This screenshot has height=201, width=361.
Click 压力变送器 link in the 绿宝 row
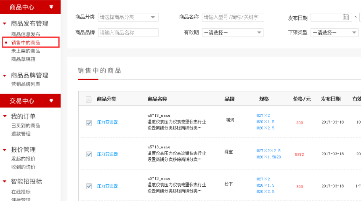pos(107,154)
